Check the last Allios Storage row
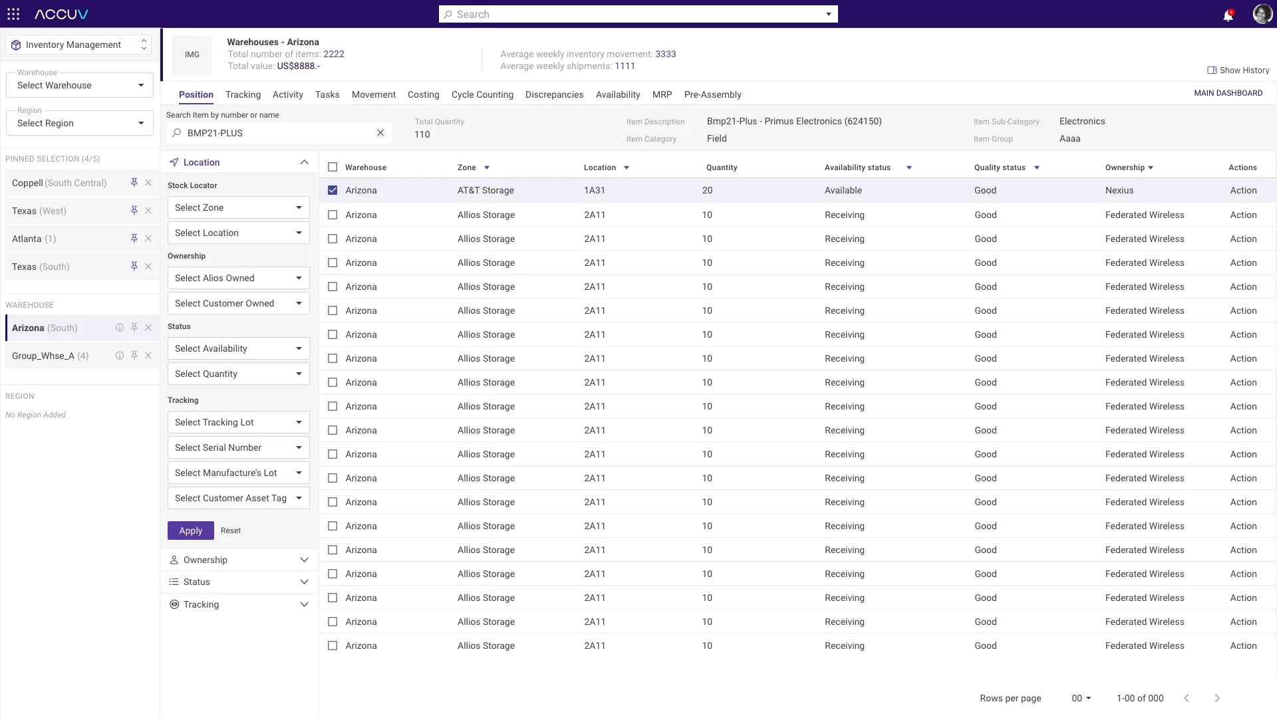The image size is (1277, 718). [333, 646]
